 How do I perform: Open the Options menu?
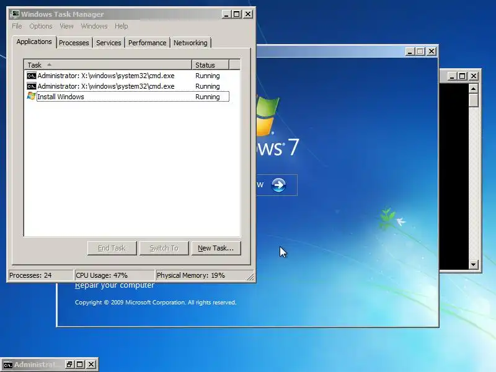click(x=41, y=26)
